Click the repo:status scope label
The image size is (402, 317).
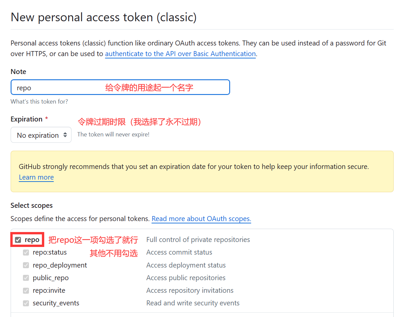coord(50,252)
